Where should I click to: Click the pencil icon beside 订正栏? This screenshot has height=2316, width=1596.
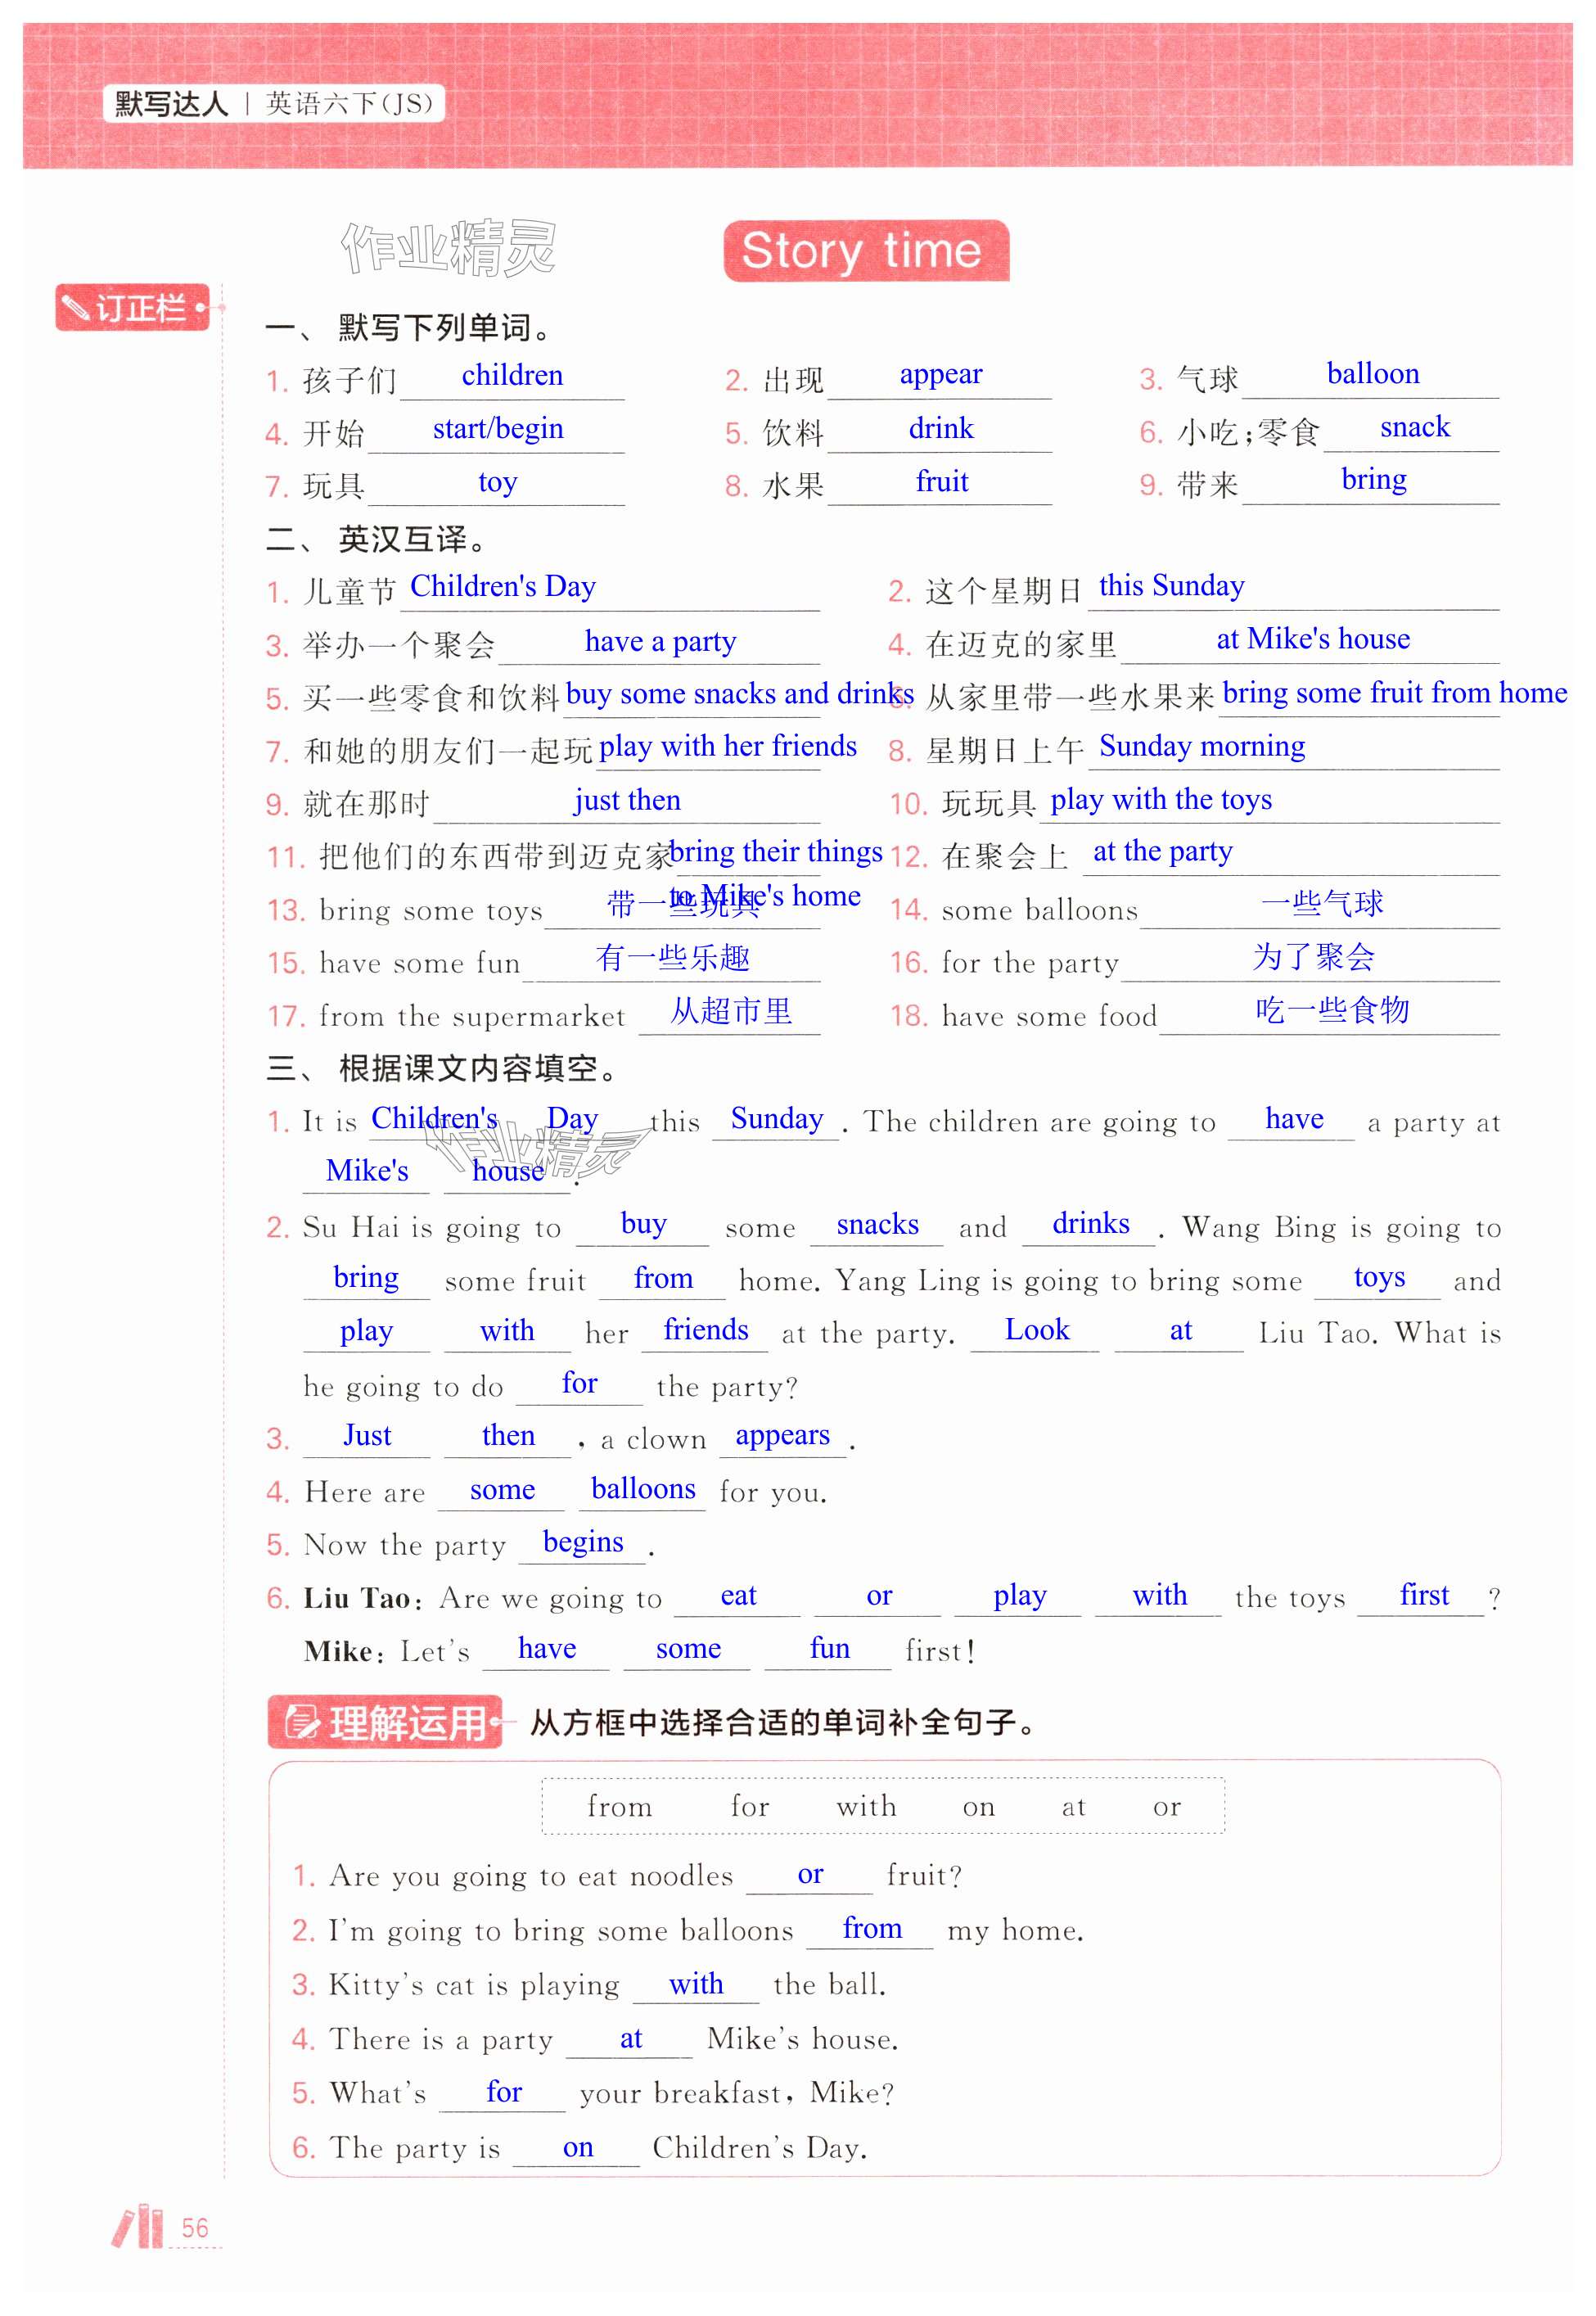pos(75,308)
